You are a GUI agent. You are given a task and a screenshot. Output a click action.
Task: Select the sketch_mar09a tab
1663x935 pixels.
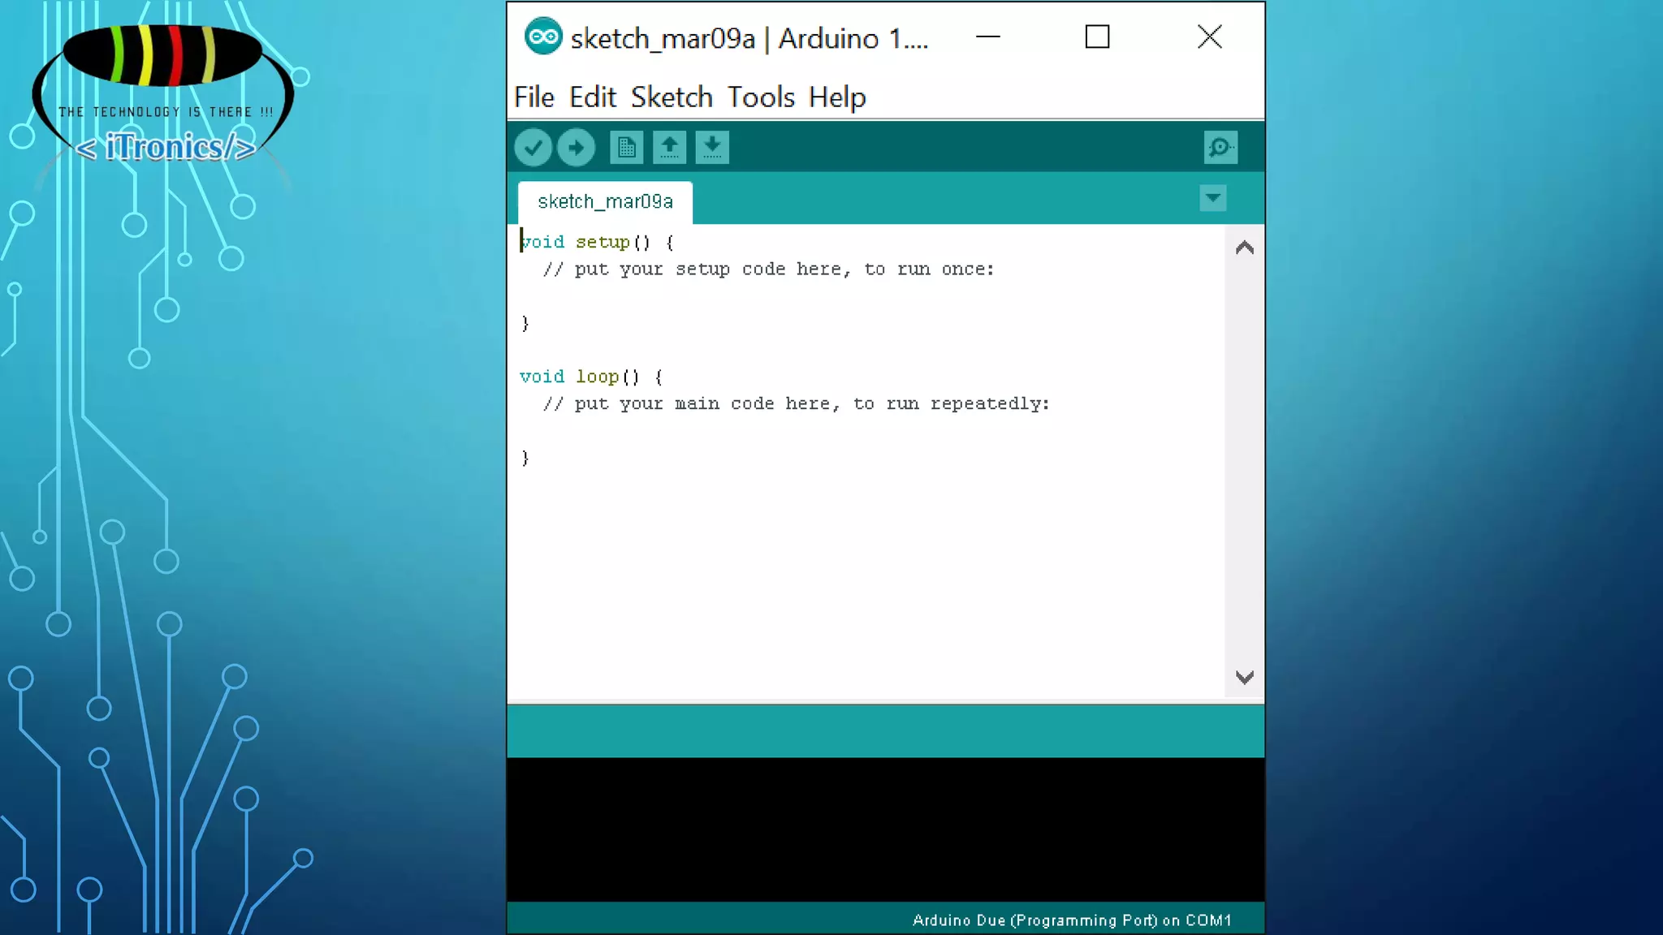point(605,202)
